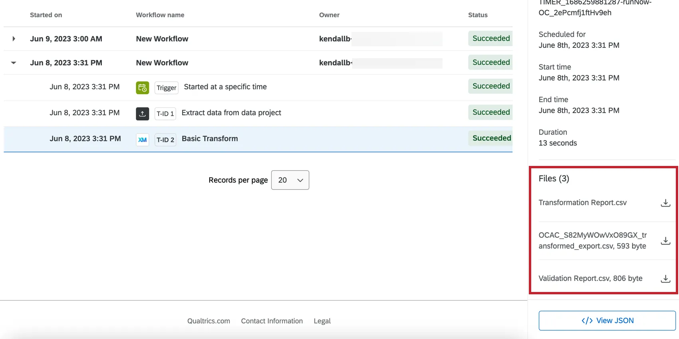Click the green scheduled trigger icon
The image size is (679, 339).
click(x=142, y=88)
